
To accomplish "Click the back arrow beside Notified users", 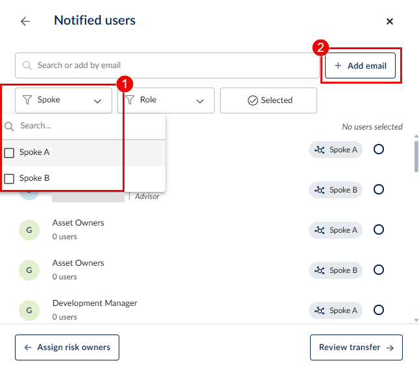I will click(25, 21).
